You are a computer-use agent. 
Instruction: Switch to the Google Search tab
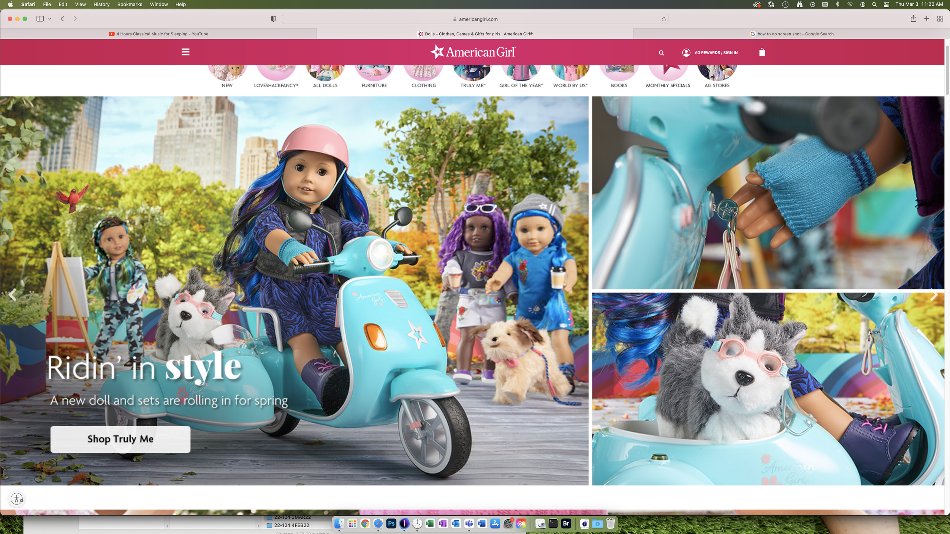pos(793,34)
